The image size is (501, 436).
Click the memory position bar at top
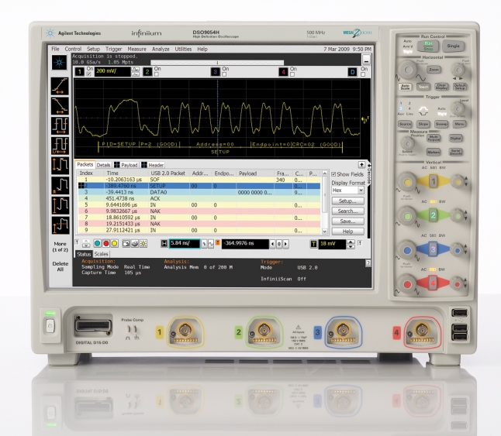pos(217,63)
